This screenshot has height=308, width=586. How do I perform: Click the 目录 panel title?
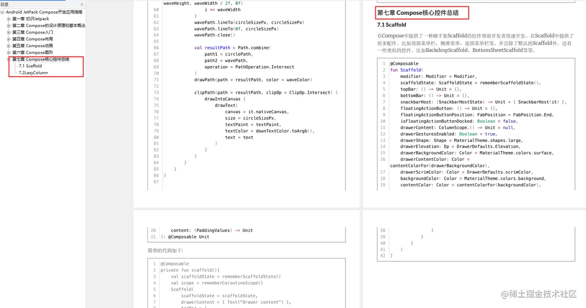pos(4,5)
